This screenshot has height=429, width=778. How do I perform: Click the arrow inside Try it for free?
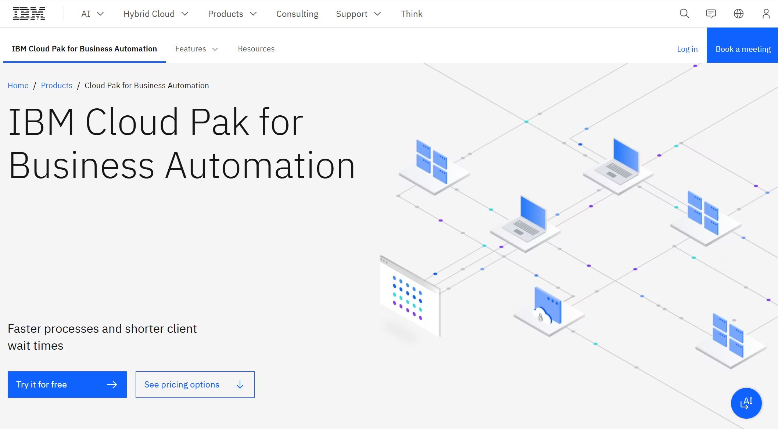tap(112, 384)
